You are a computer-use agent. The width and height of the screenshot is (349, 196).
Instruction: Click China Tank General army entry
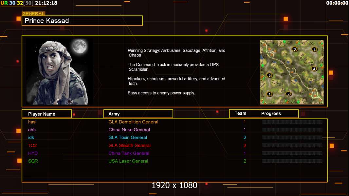point(129,153)
